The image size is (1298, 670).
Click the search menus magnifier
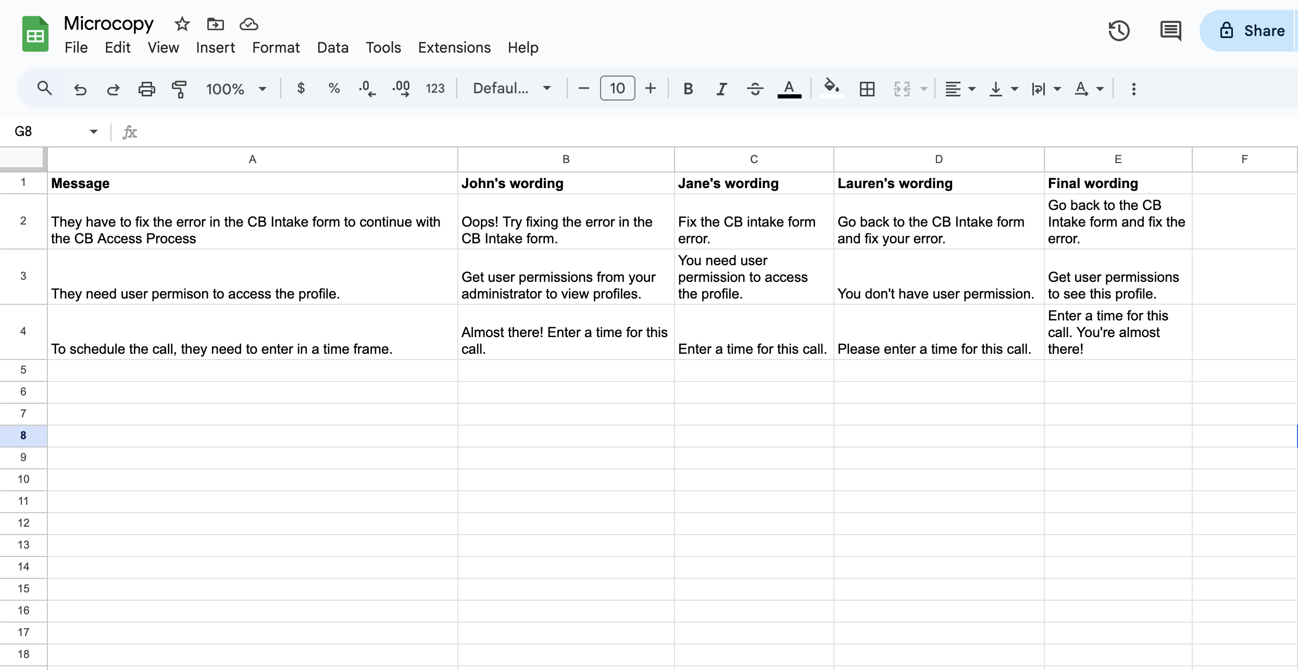pos(45,89)
